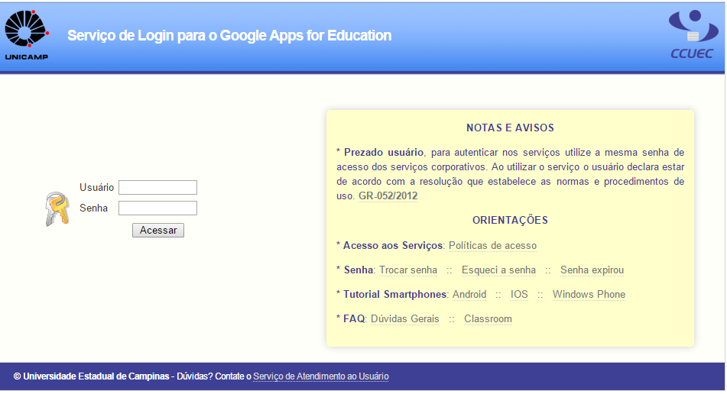Click the NOTAS E AVISOS heading

tap(510, 128)
